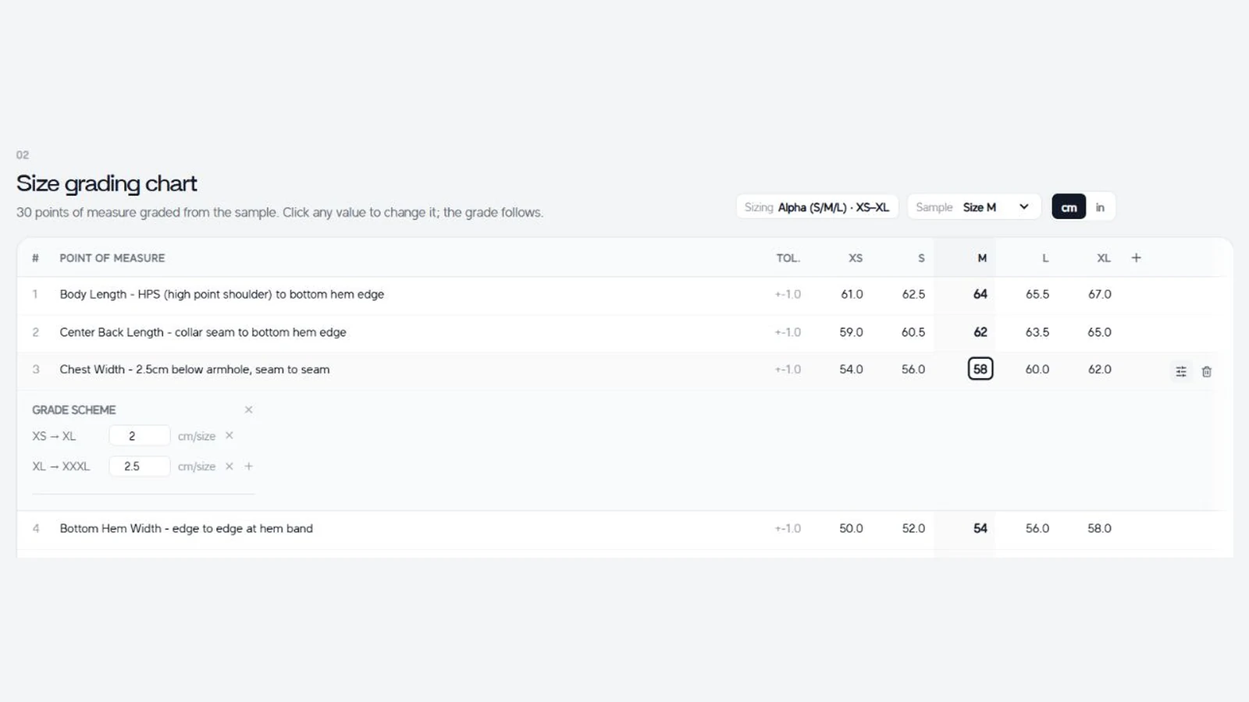Click the XL column header

(1104, 258)
